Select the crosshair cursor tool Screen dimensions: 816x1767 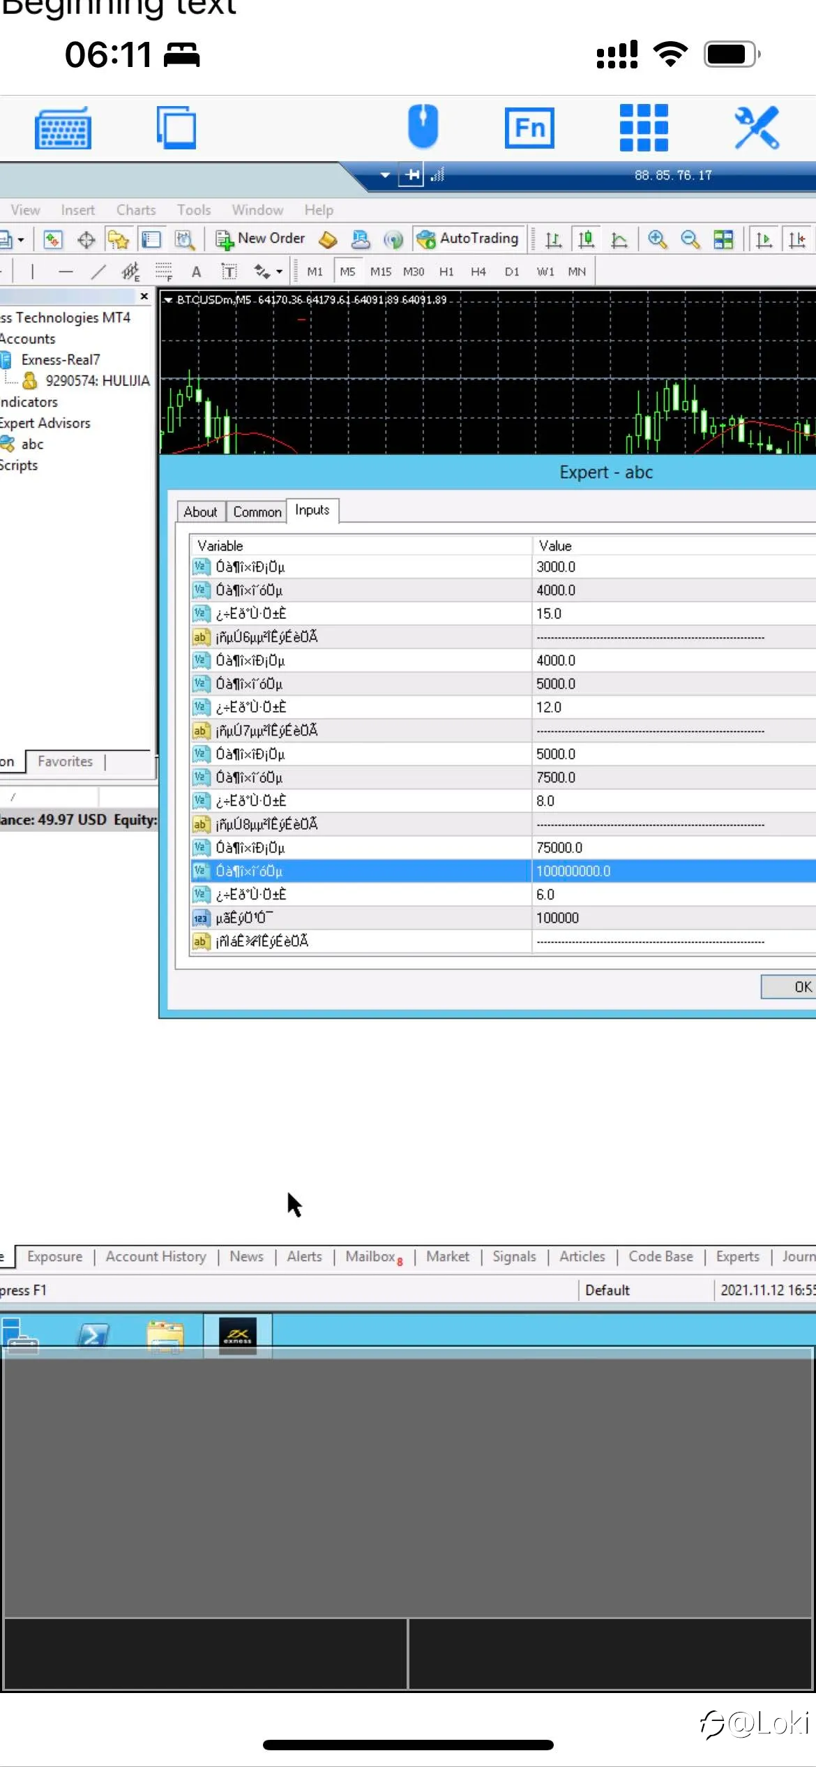point(86,240)
